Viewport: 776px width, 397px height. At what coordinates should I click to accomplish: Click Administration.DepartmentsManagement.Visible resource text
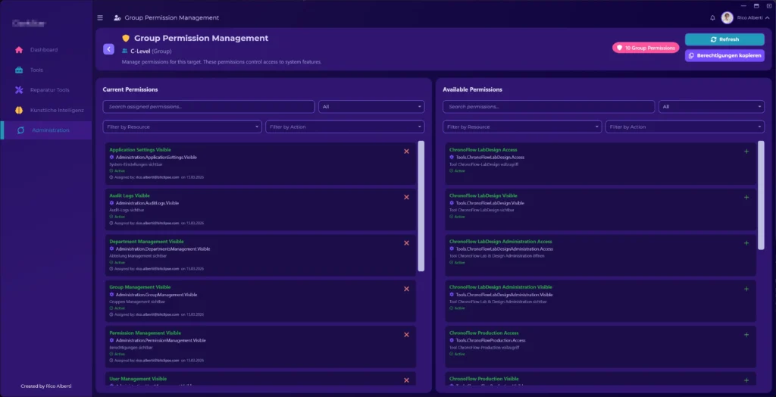[x=163, y=249]
